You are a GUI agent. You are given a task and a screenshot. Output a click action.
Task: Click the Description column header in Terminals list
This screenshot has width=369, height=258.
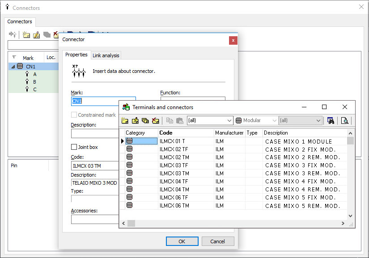coord(305,133)
